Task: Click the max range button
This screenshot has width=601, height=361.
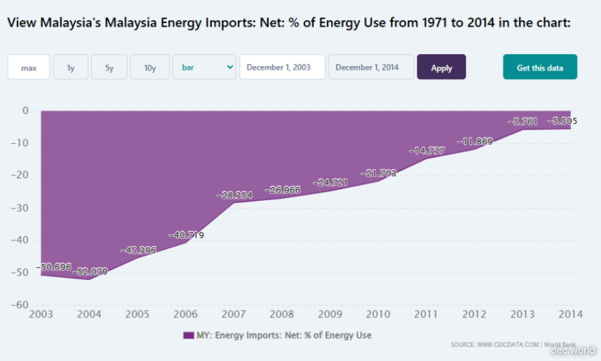Action: (x=28, y=67)
